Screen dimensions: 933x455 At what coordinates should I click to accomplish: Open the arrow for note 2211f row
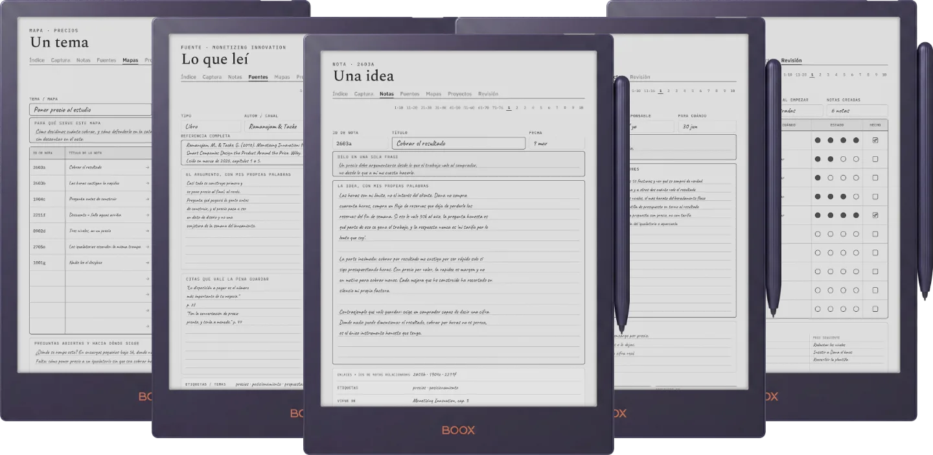(x=148, y=215)
